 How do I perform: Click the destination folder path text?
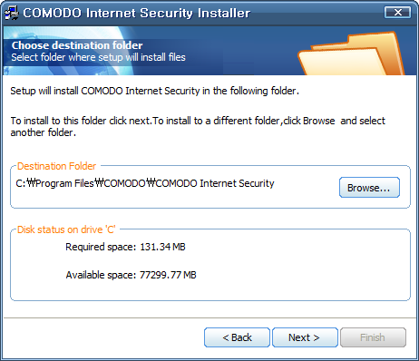coord(145,183)
